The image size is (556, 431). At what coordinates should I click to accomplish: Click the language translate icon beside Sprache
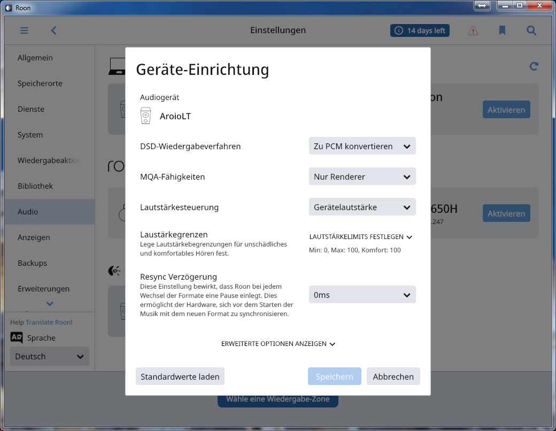[17, 337]
